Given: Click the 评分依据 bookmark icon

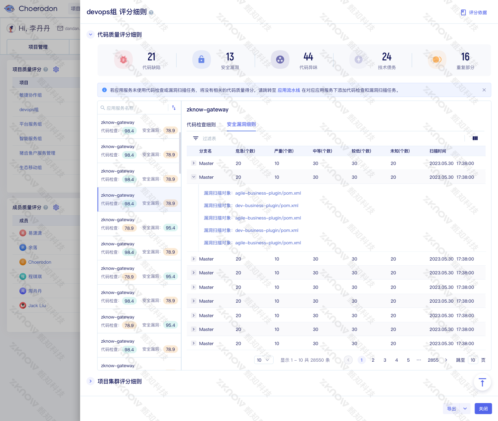Looking at the screenshot, I should point(463,12).
